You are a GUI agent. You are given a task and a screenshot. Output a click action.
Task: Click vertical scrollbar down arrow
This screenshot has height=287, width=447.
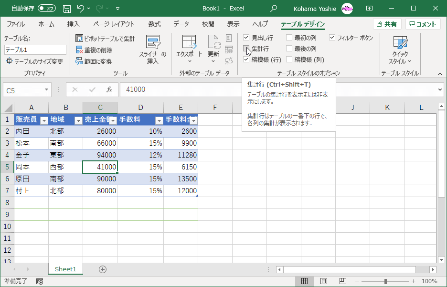tap(441, 259)
